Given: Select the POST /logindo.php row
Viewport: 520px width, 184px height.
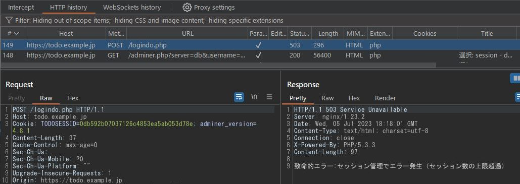Looking at the screenshot, I should (260, 45).
